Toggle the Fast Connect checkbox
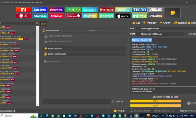196x118 pixels. click(x=186, y=34)
